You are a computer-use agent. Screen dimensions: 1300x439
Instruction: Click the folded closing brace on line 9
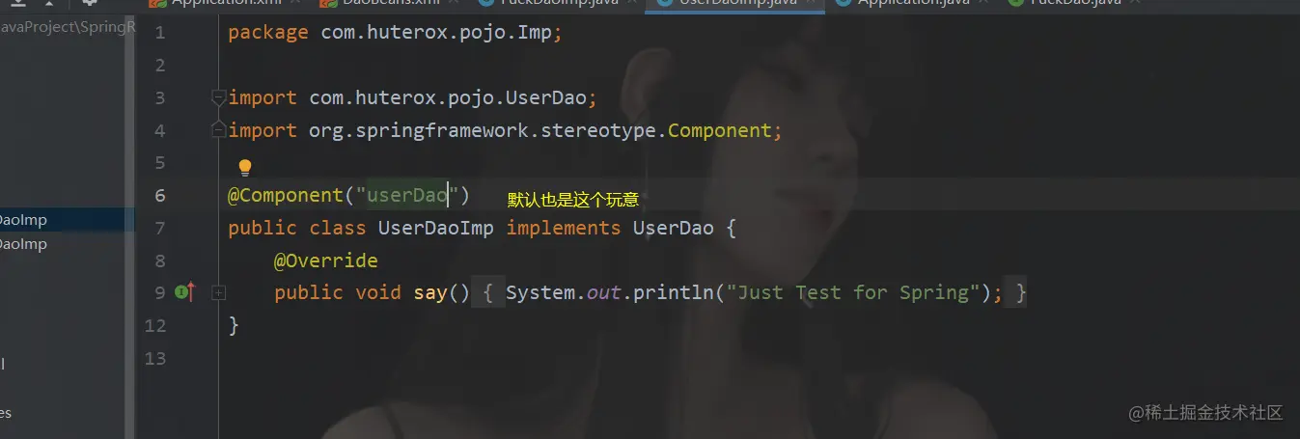1016,292
